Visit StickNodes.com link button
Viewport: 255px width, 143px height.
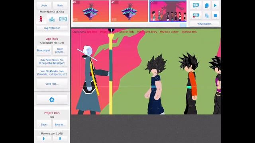click(x=52, y=73)
